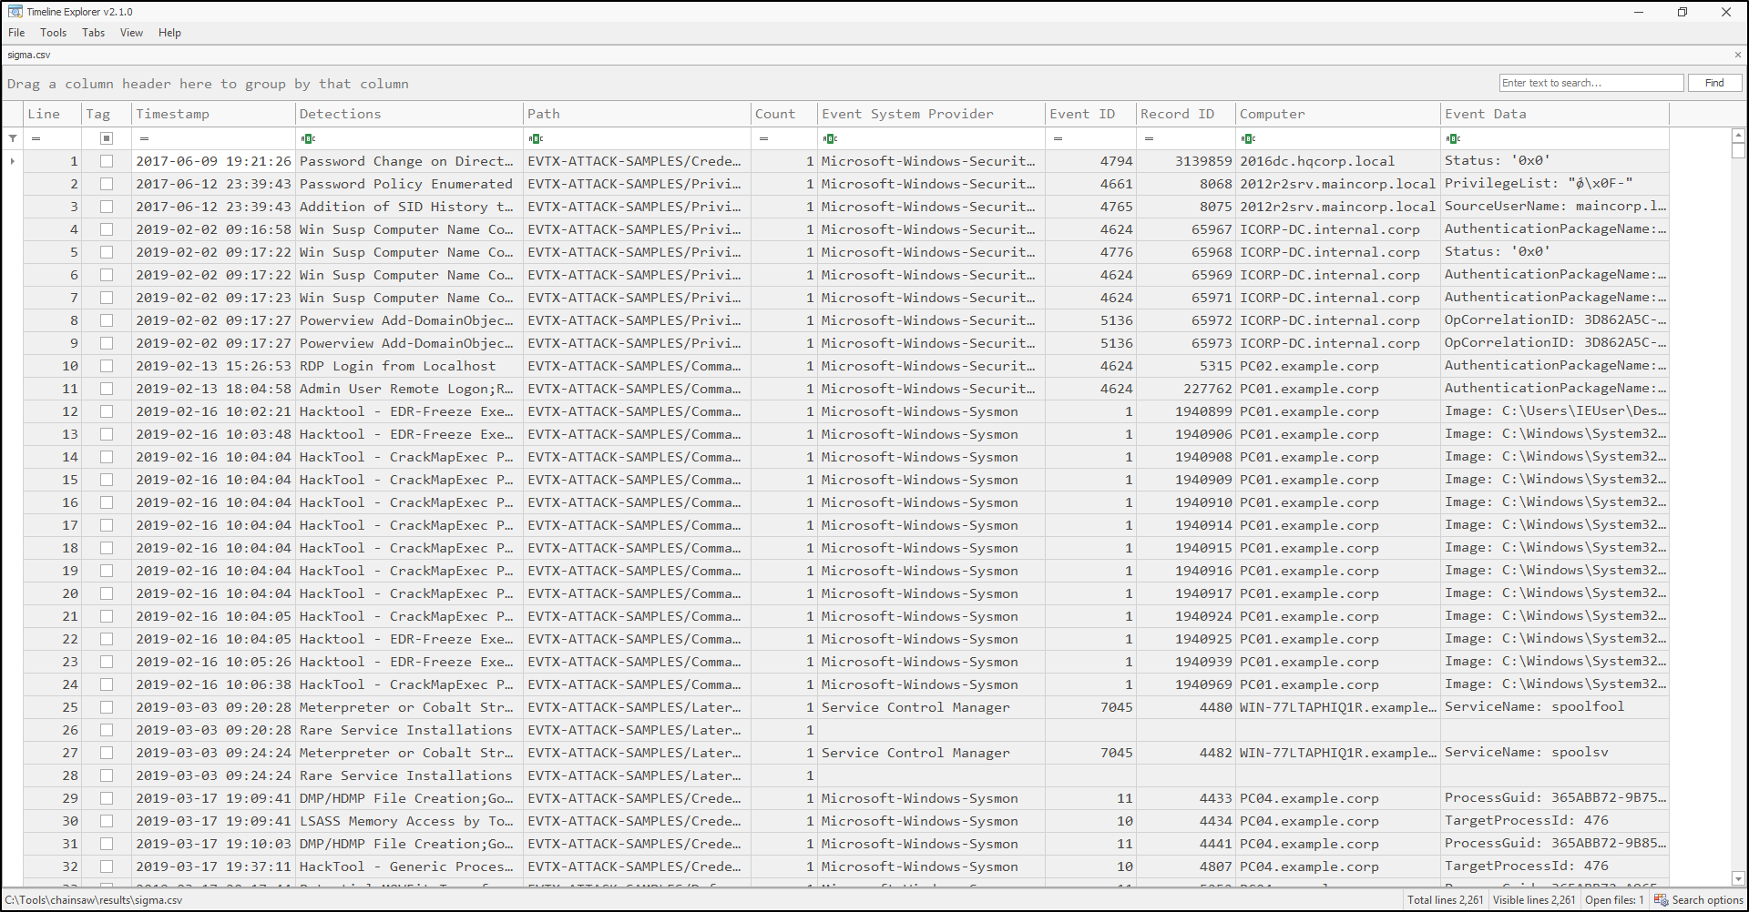
Task: Sort by the Detections column header
Action: (410, 114)
